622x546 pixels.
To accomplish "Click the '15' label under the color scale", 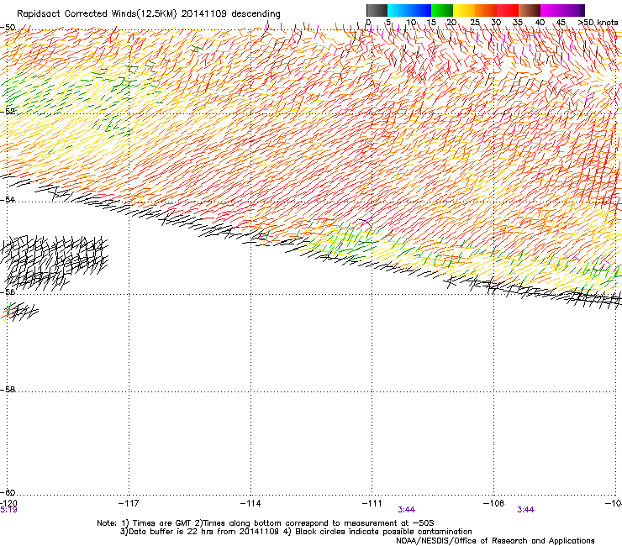I will click(431, 22).
